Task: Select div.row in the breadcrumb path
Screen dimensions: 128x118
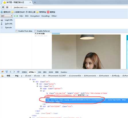Action: [37, 76]
